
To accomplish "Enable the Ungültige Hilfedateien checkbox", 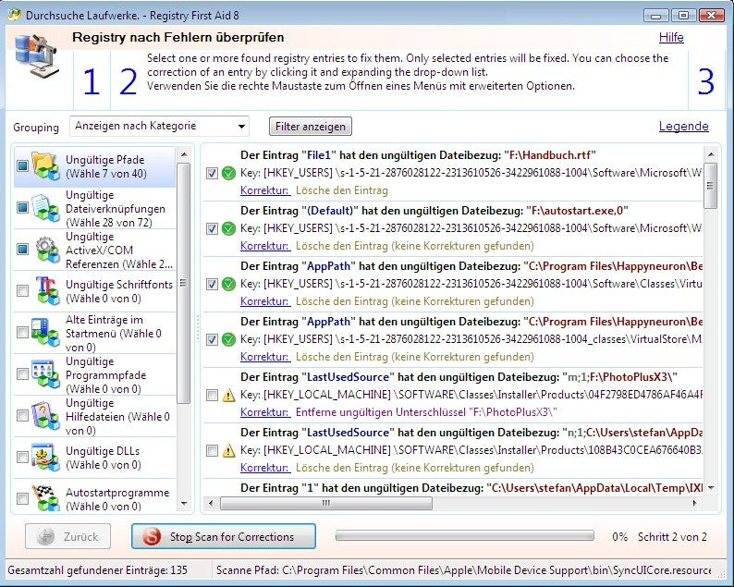I will tap(22, 415).
